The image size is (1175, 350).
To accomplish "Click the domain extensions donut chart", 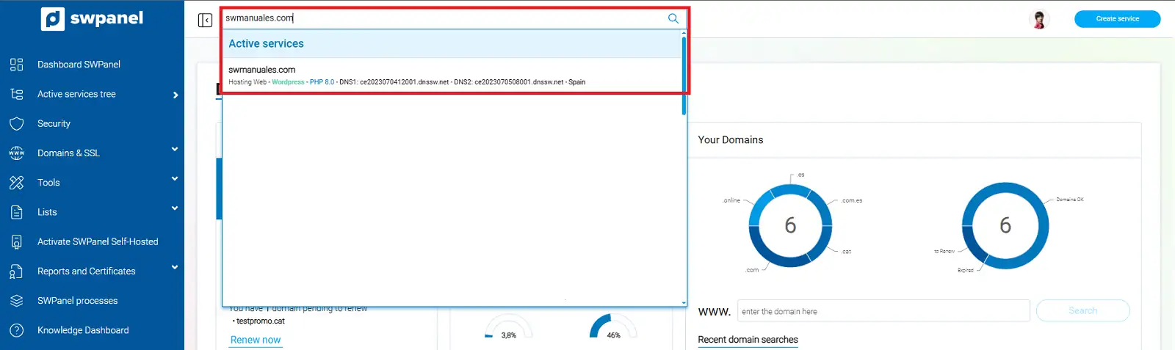I will [790, 225].
